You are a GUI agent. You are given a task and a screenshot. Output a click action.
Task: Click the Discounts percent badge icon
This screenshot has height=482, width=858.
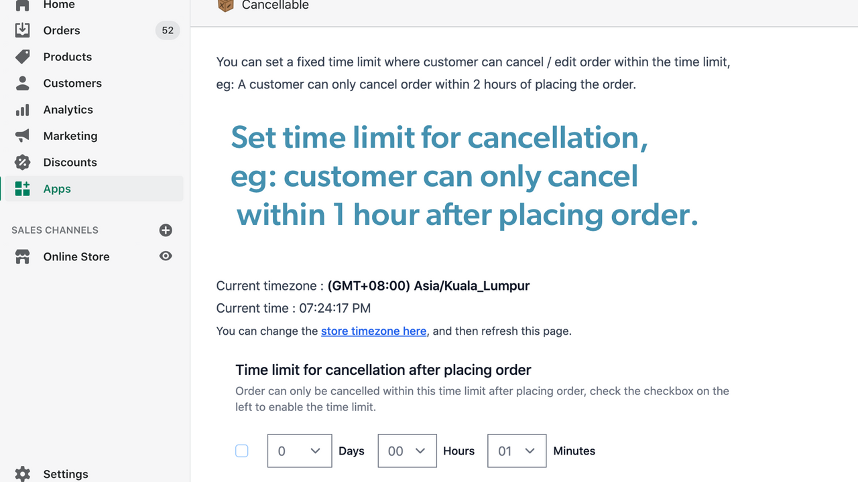pyautogui.click(x=22, y=162)
